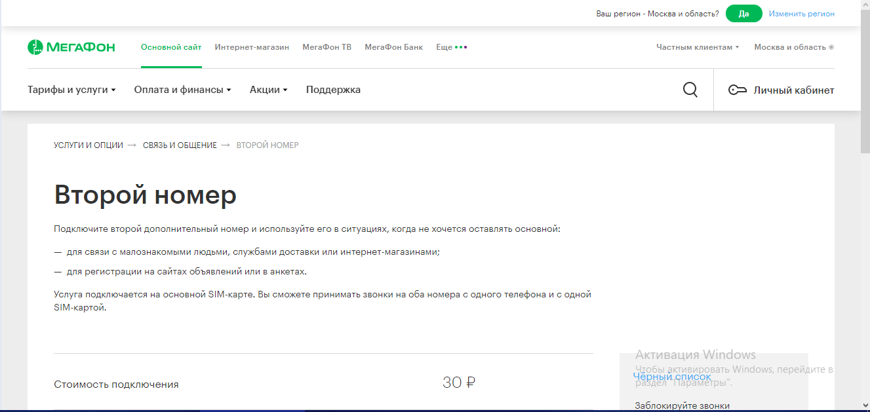Click location icon beside Москва и область
Screen dimensions: 870x412
[831, 47]
